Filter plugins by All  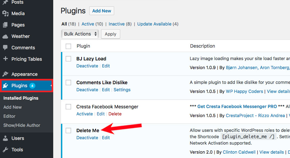point(64,24)
